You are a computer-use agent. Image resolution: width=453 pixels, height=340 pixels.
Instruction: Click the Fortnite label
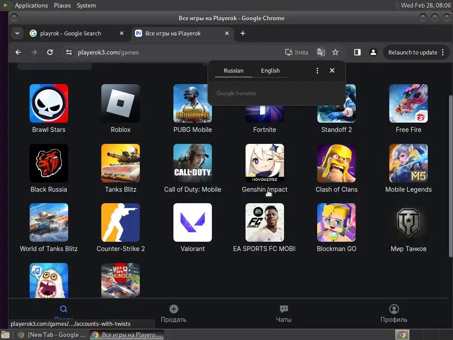coord(265,130)
